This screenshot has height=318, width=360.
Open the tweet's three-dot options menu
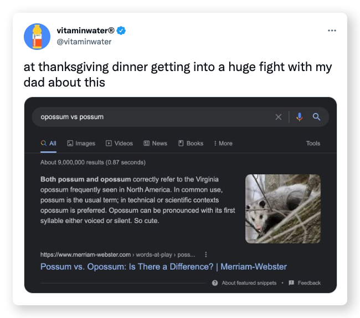pyautogui.click(x=332, y=30)
